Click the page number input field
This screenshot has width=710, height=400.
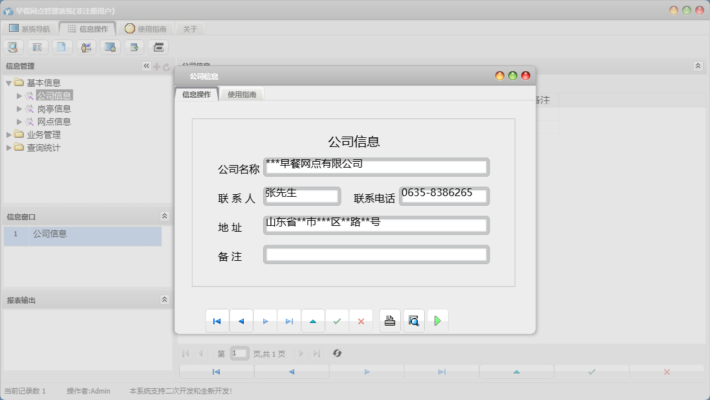(239, 353)
